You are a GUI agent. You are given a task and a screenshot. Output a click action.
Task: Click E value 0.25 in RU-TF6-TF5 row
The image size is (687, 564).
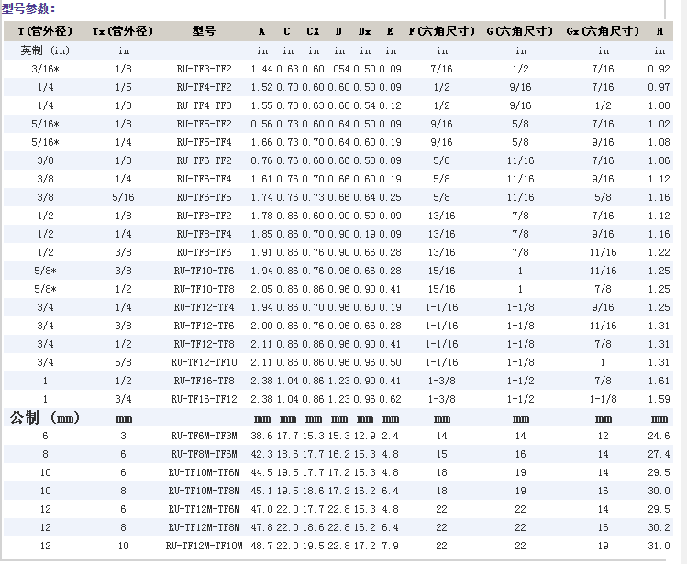pos(390,198)
